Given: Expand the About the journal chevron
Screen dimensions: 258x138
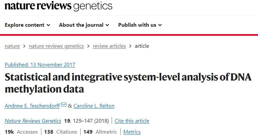Looking at the screenshot, I should [107, 25].
